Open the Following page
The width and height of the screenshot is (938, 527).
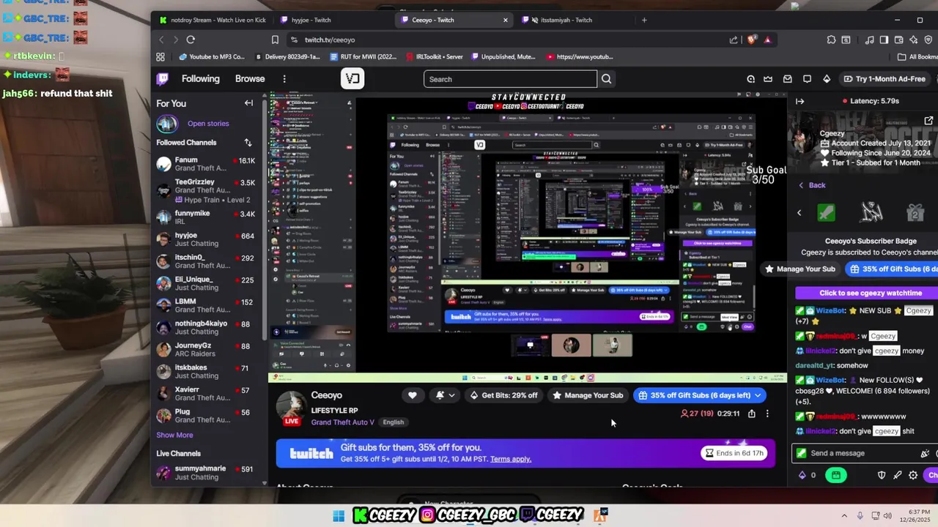200,78
